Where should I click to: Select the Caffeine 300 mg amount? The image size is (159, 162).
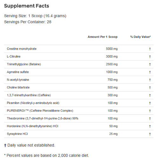pyautogui.click(x=113, y=95)
